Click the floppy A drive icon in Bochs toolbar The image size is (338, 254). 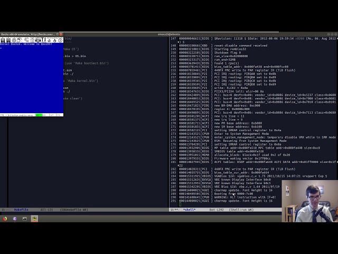click(3, 40)
